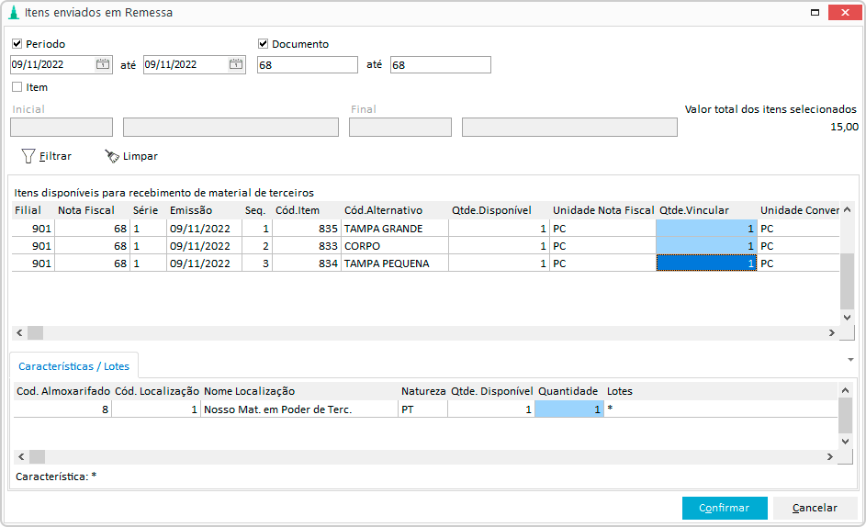Click the initial Documento number field
The width and height of the screenshot is (866, 527).
pos(308,65)
